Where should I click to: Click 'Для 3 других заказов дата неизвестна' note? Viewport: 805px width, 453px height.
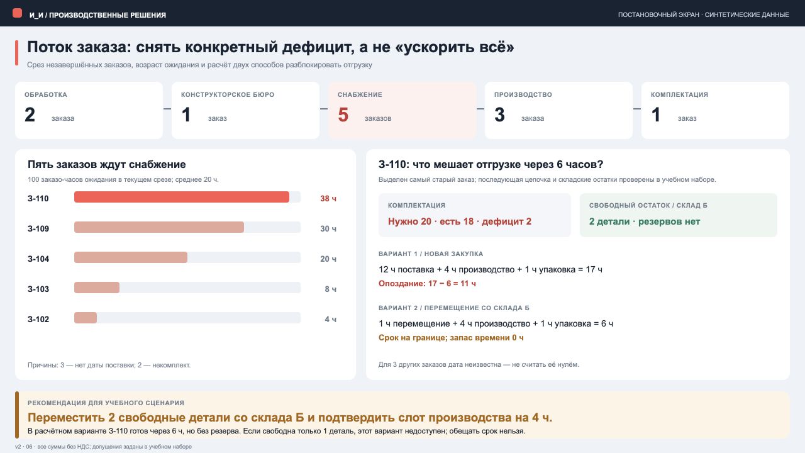[479, 365]
